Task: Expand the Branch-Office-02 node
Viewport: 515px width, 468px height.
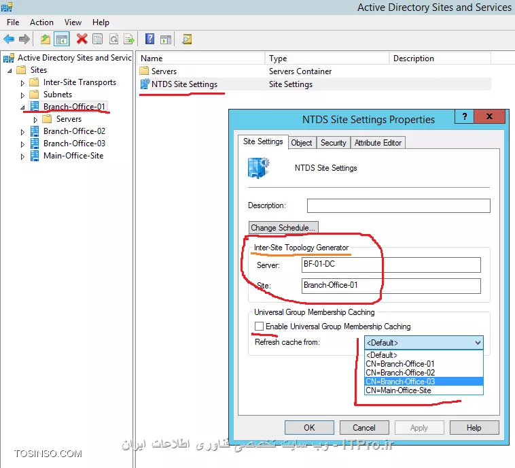Action: [x=22, y=132]
